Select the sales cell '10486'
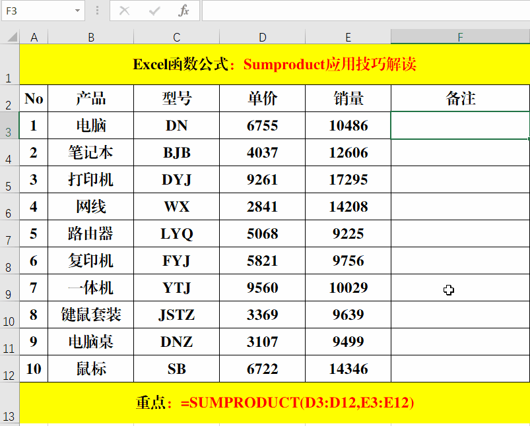 tap(348, 125)
